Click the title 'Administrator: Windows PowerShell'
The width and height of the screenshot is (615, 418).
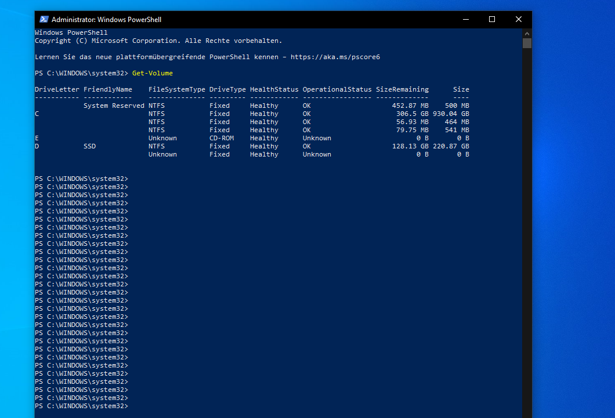(x=106, y=20)
